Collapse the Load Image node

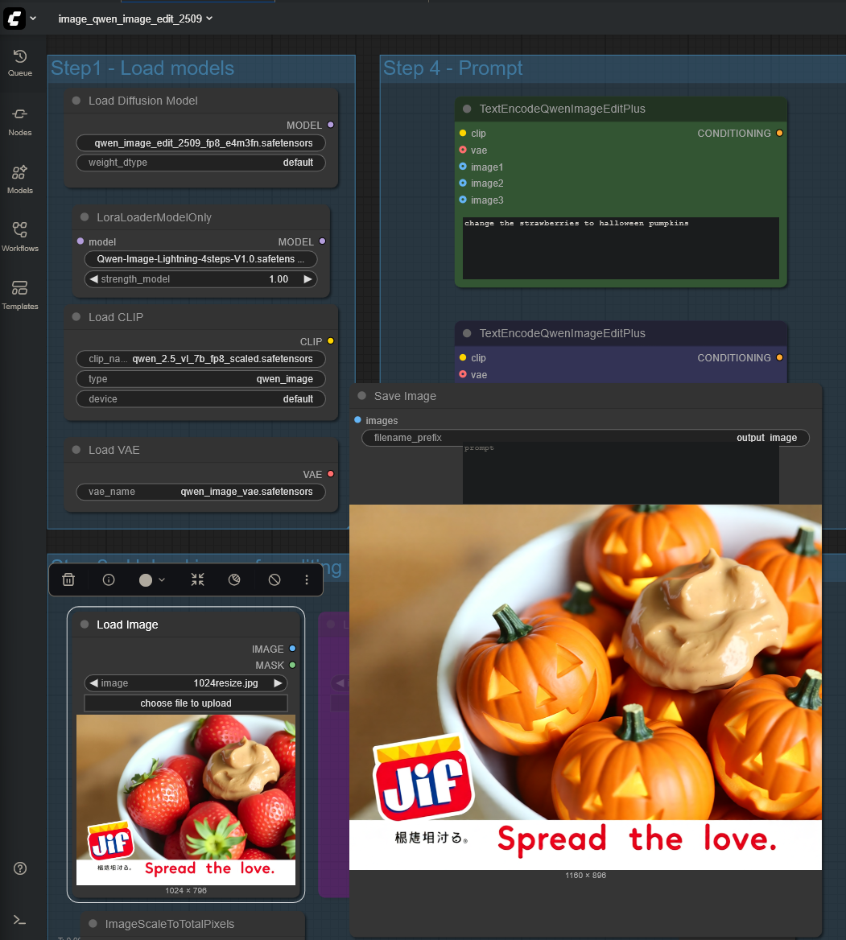(85, 624)
